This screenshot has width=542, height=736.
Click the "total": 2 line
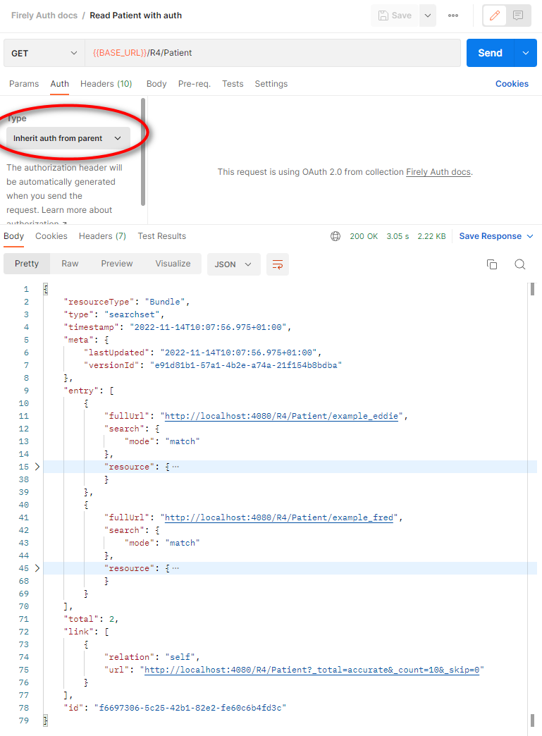click(x=91, y=619)
